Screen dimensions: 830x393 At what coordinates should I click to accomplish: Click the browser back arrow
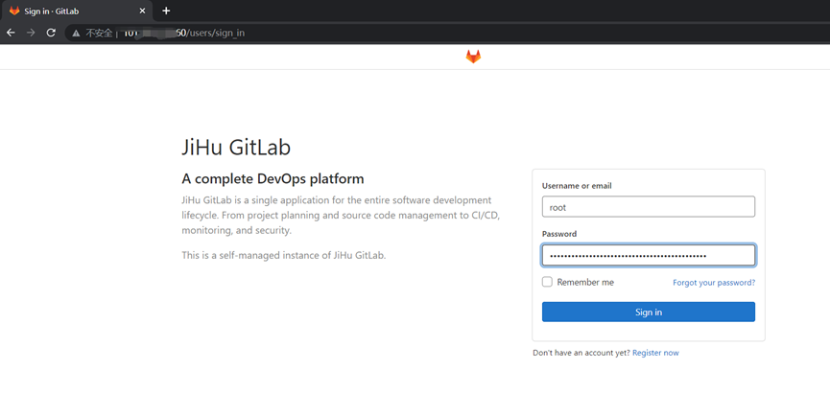click(x=11, y=33)
